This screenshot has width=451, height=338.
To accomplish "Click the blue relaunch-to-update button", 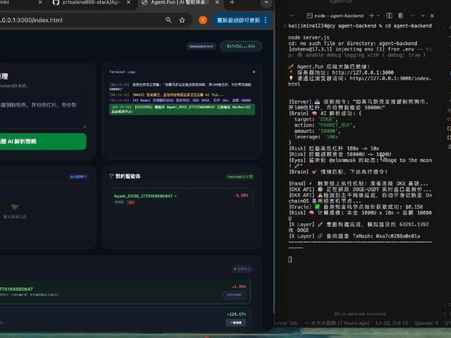I will 238,20.
